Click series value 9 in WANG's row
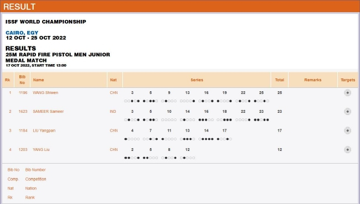Viewport: 360px width, 204px height. [x=169, y=93]
